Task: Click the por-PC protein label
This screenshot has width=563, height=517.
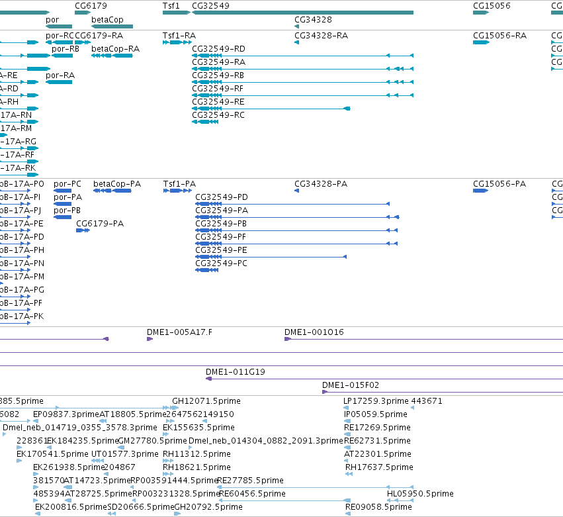Action: coord(67,184)
